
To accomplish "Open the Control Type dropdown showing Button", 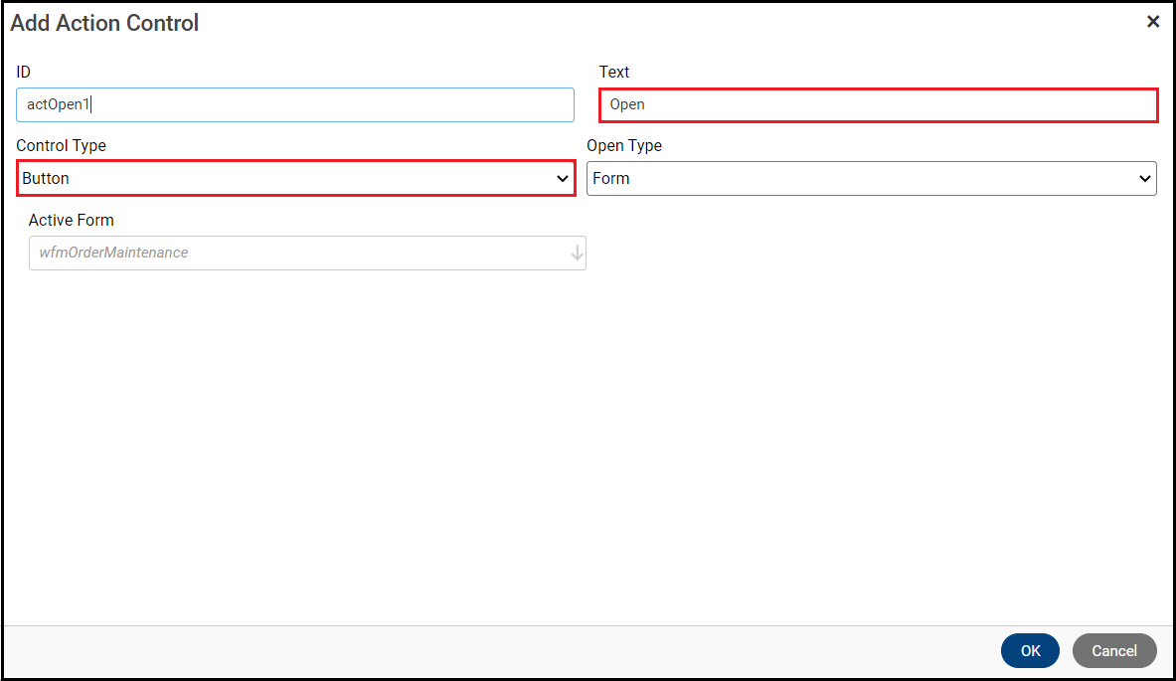I will pos(288,179).
